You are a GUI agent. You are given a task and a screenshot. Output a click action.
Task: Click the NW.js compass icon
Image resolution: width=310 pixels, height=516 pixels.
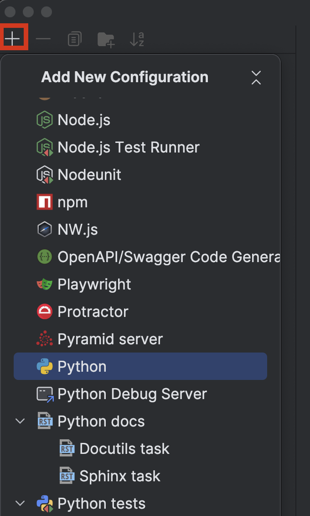45,229
